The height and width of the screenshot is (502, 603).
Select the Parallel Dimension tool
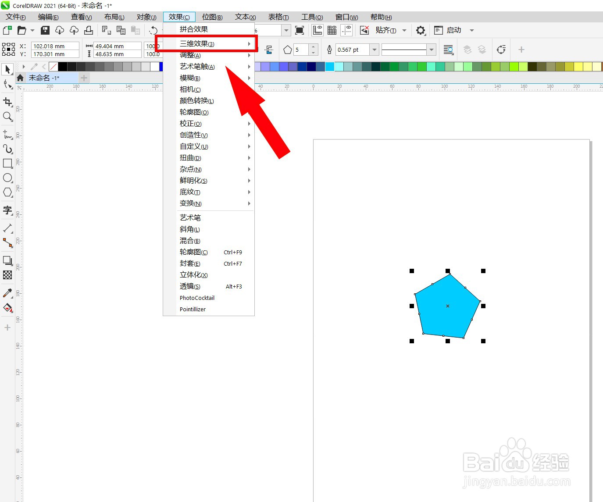7,228
